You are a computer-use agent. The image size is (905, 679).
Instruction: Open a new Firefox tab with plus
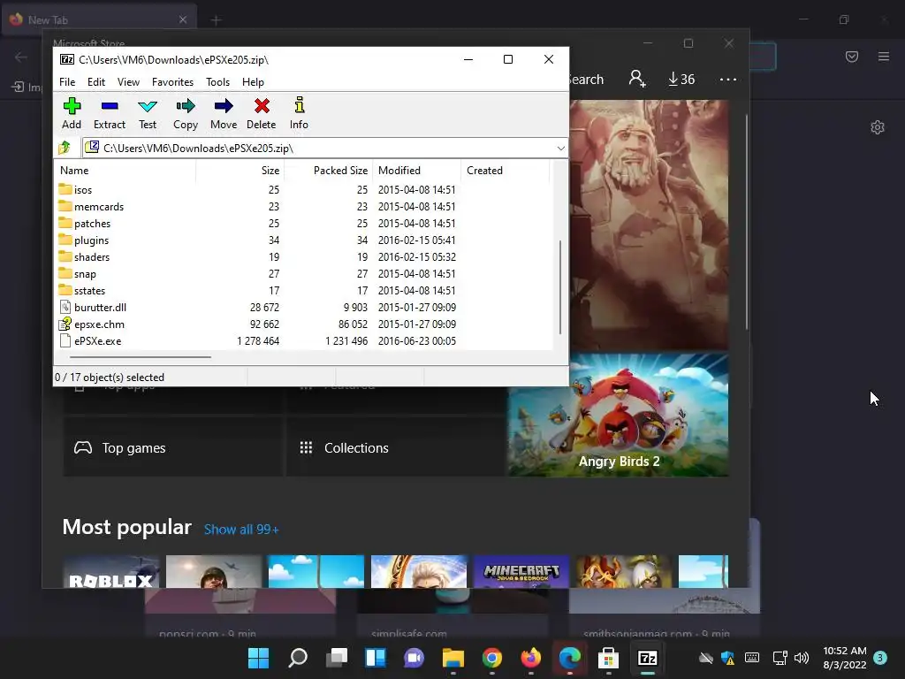pyautogui.click(x=216, y=20)
